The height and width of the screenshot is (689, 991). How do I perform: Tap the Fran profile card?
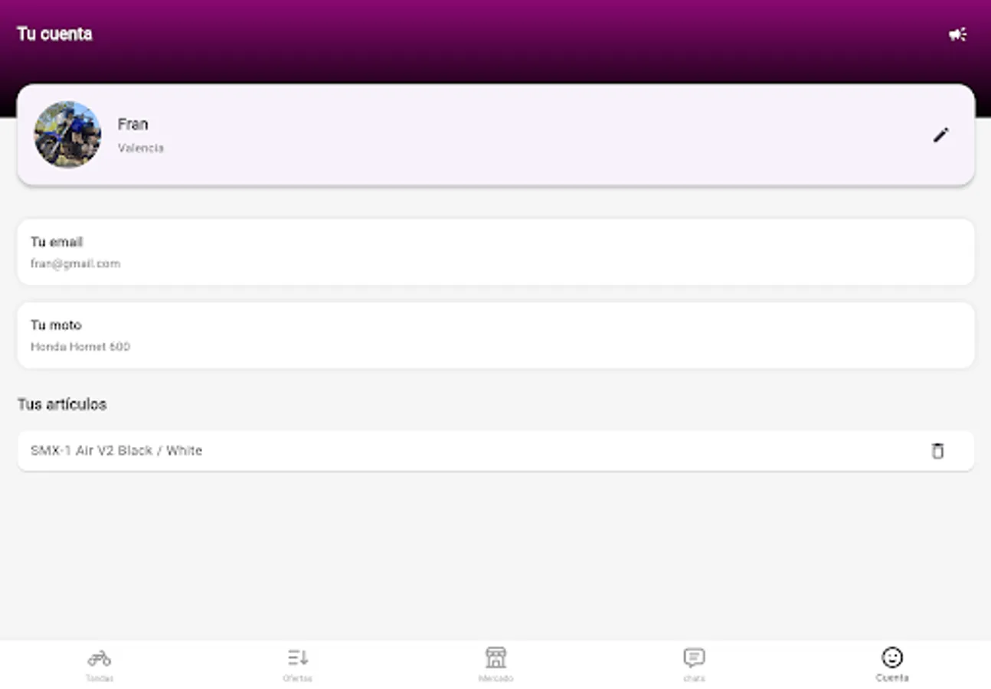[x=460, y=134]
